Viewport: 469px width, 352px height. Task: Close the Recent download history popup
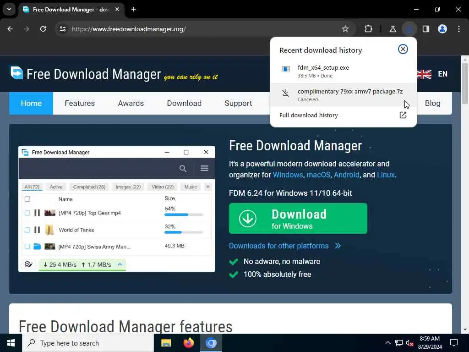pyautogui.click(x=403, y=49)
